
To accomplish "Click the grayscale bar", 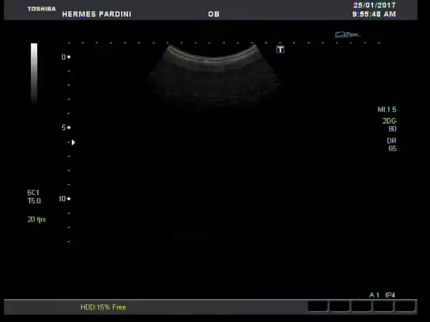I will pos(34,72).
